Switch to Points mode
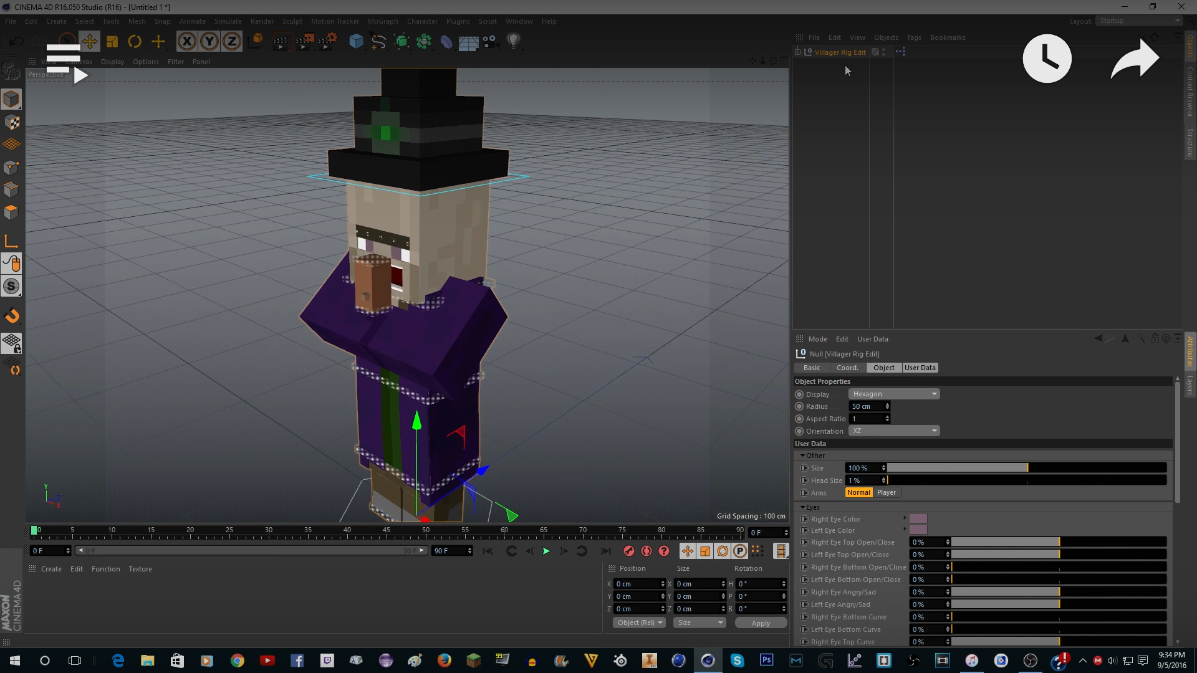 (11, 167)
